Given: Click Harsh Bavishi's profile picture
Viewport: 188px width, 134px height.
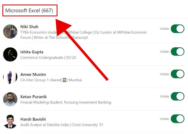Looking at the screenshot, I should [x=10, y=122].
